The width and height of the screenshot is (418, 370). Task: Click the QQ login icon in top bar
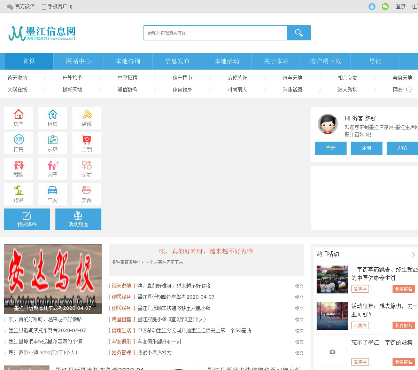point(372,7)
